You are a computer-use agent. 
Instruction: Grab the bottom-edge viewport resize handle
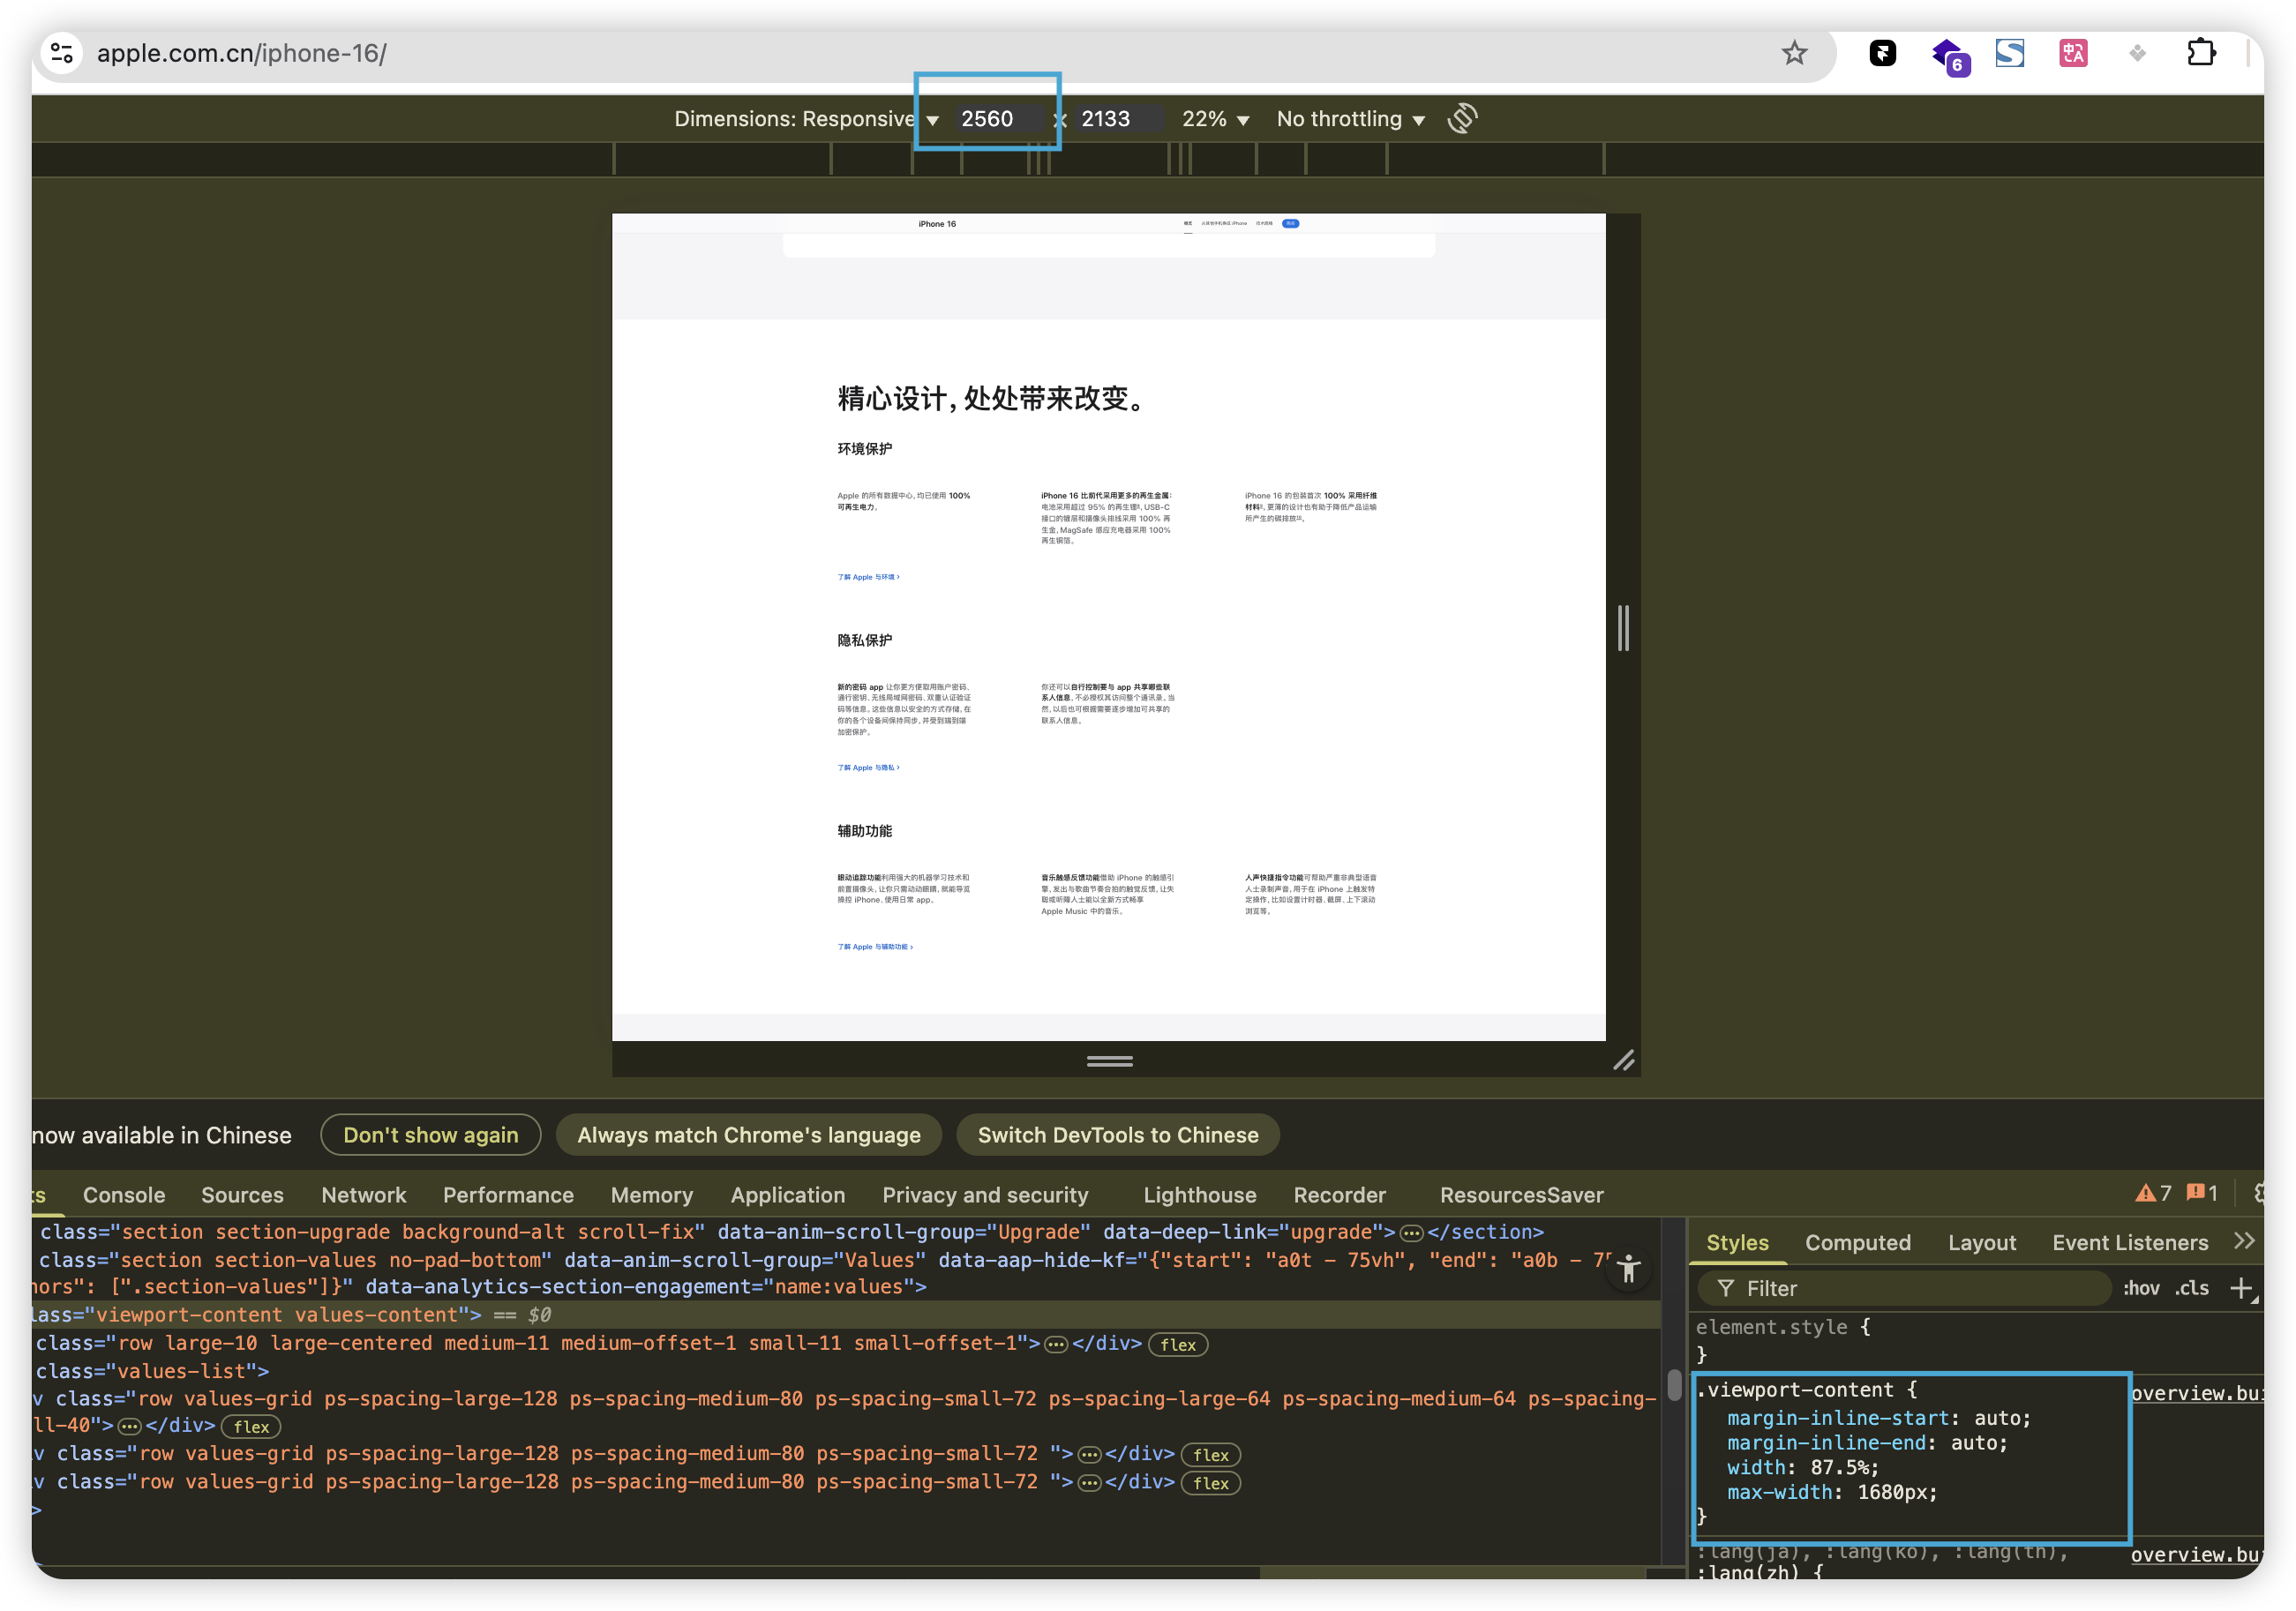point(1109,1061)
